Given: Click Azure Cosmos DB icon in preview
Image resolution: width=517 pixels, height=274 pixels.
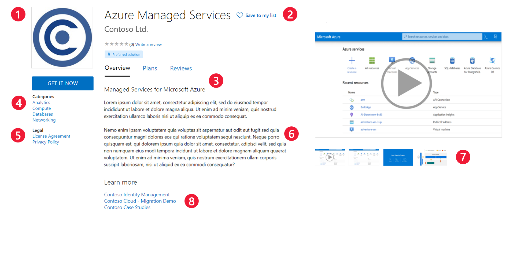Looking at the screenshot, I should coord(492,61).
